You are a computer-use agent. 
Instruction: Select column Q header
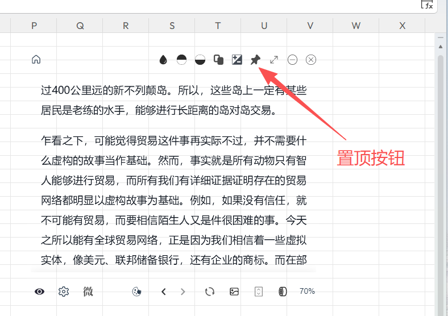[80, 26]
